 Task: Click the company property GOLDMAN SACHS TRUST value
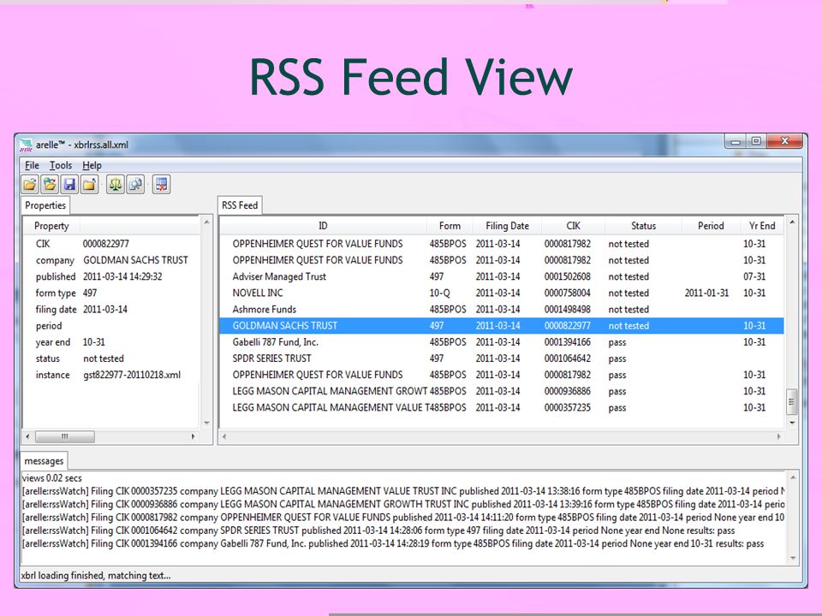click(135, 260)
